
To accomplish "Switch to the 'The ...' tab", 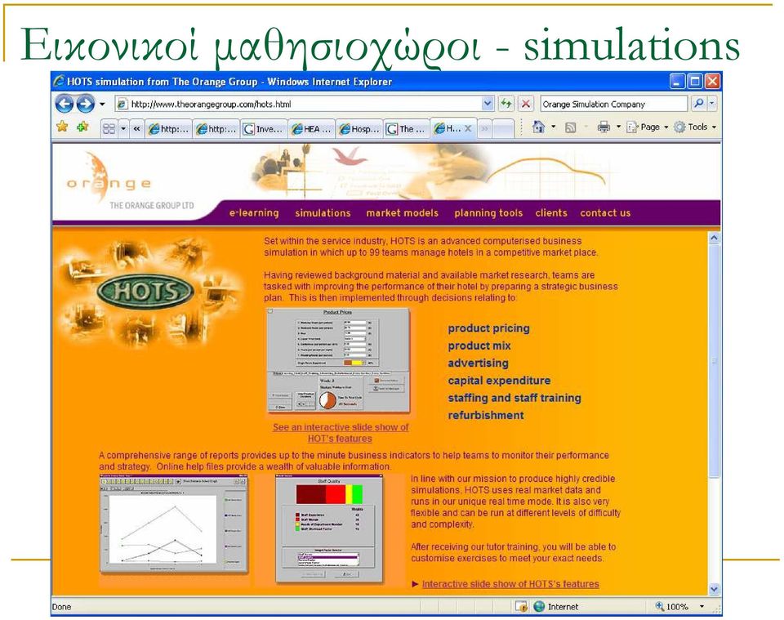I will 407,128.
